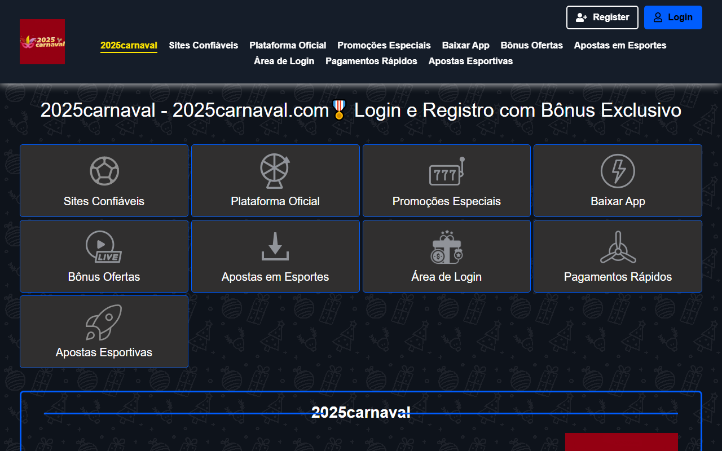Click the Plataforma Oficial card label

click(x=275, y=201)
